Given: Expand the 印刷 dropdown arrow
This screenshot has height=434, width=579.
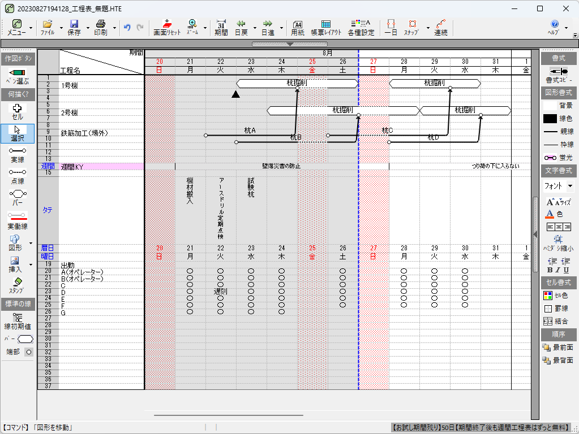Looking at the screenshot, I should pos(114,28).
